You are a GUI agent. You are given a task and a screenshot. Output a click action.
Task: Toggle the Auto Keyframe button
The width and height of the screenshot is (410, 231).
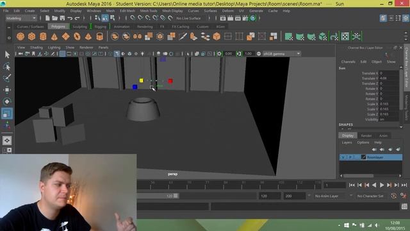(x=393, y=196)
